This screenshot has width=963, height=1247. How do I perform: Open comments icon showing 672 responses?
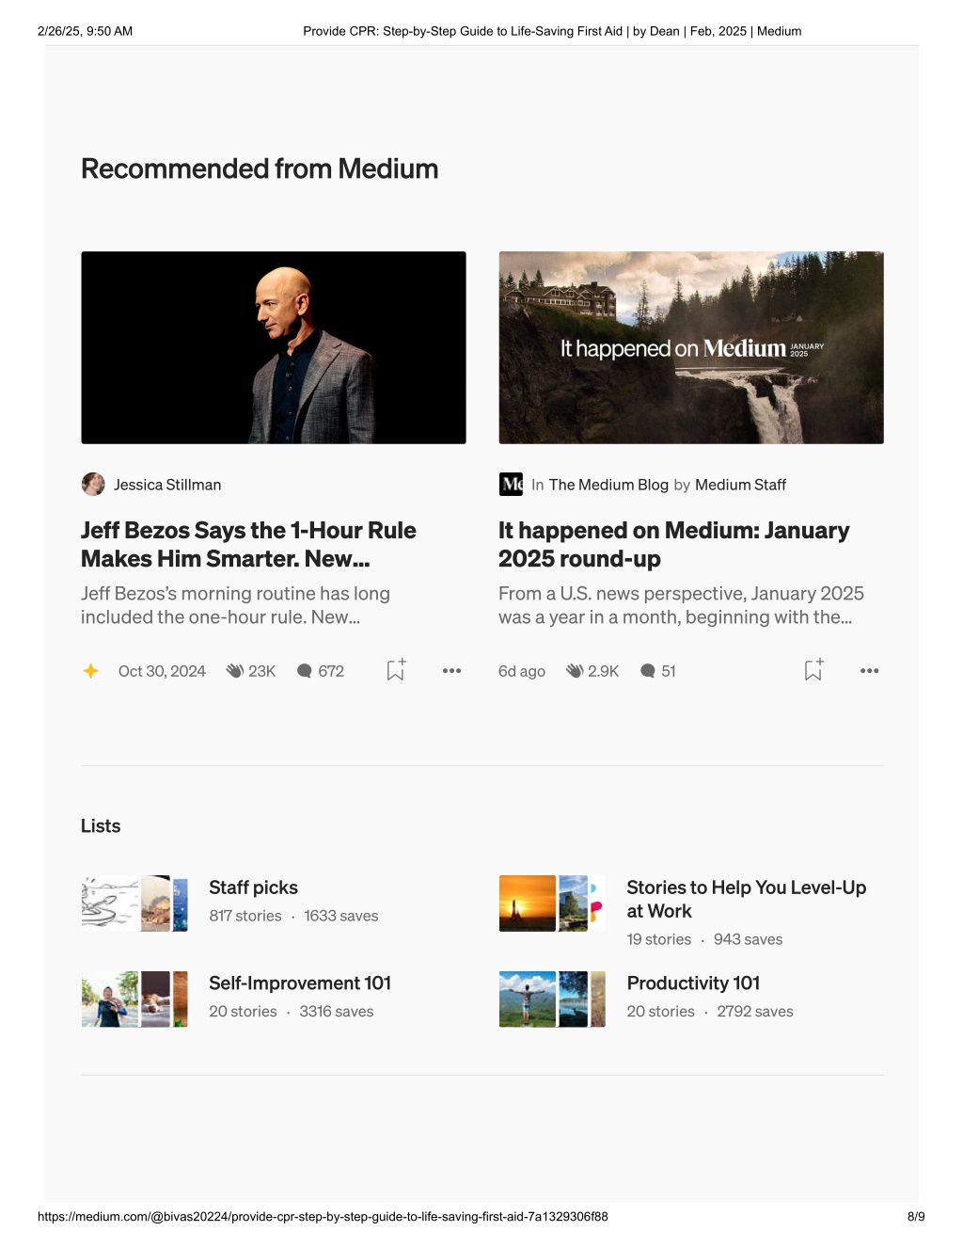pos(304,671)
